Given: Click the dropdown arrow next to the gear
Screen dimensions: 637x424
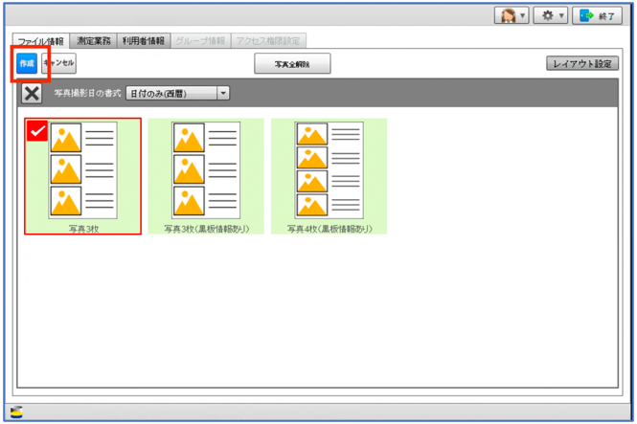Looking at the screenshot, I should (x=562, y=16).
